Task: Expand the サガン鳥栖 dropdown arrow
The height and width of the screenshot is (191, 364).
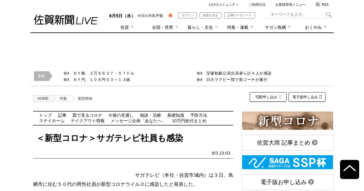Action: point(289,27)
